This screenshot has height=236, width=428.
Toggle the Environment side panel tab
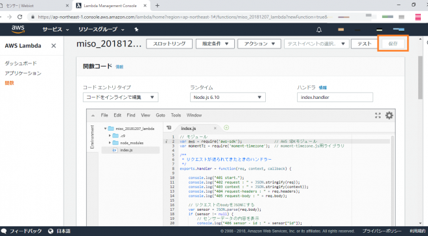point(92,136)
